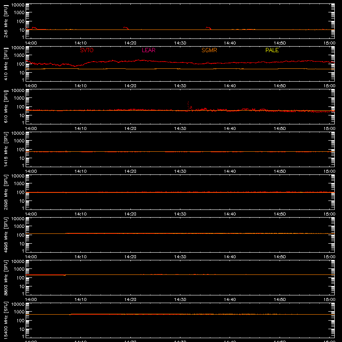
Task: Click the 100 tick on the 610 MHz axis
Action: click(21, 107)
